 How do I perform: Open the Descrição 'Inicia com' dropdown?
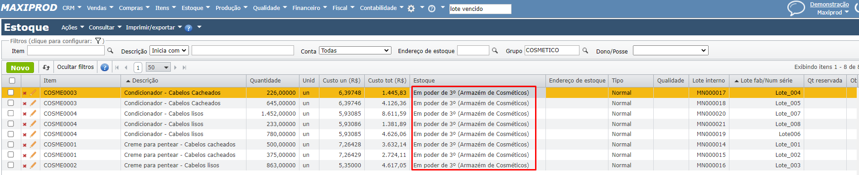click(169, 50)
